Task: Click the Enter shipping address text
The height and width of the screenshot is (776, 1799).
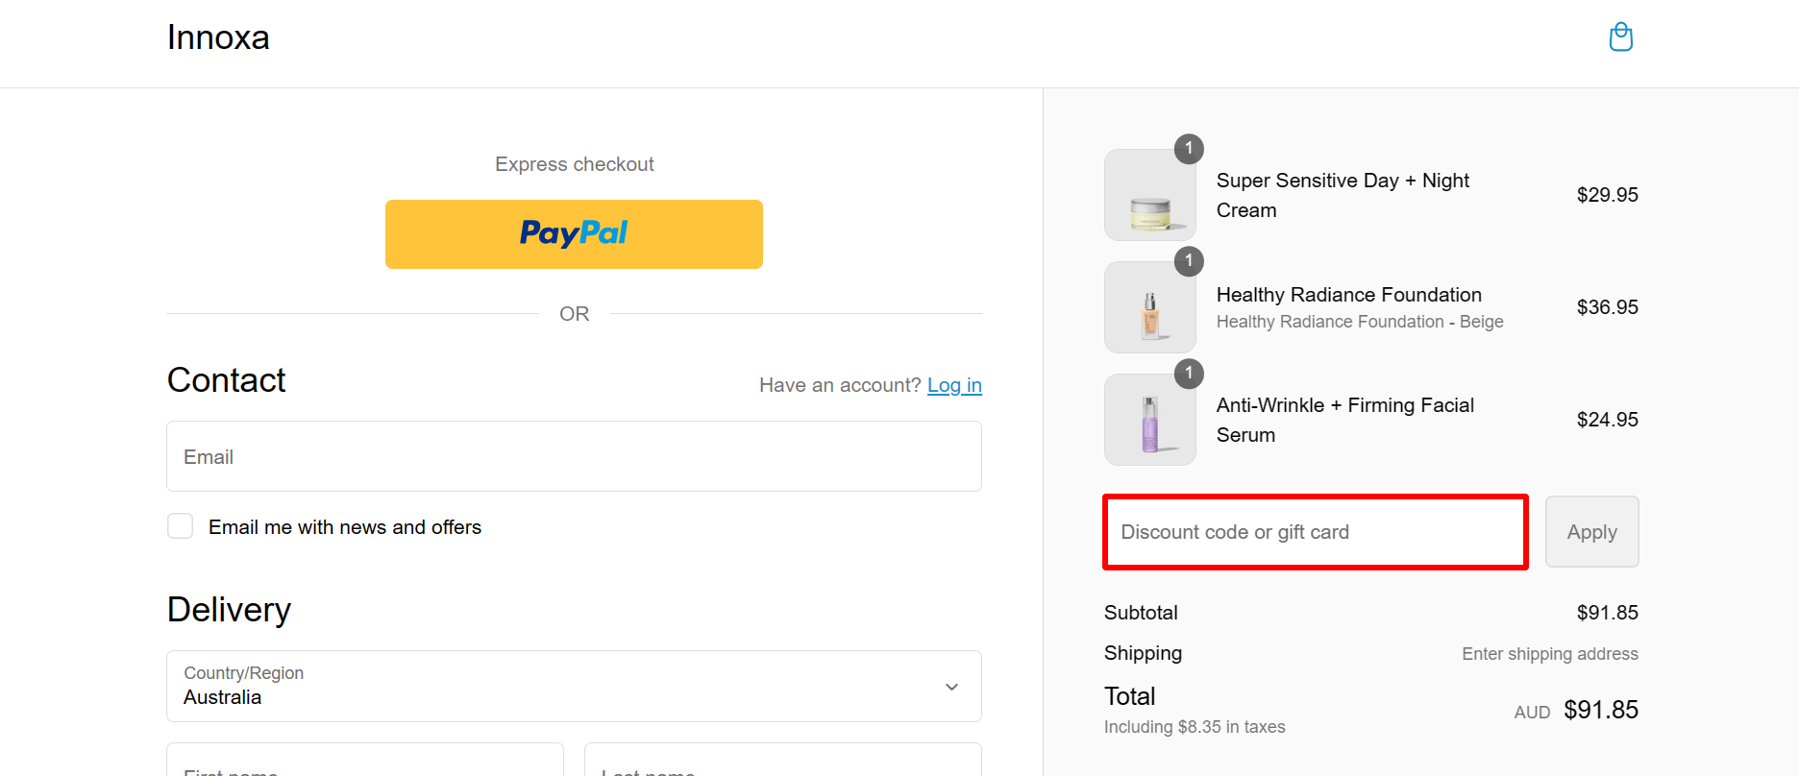Action: (x=1550, y=654)
